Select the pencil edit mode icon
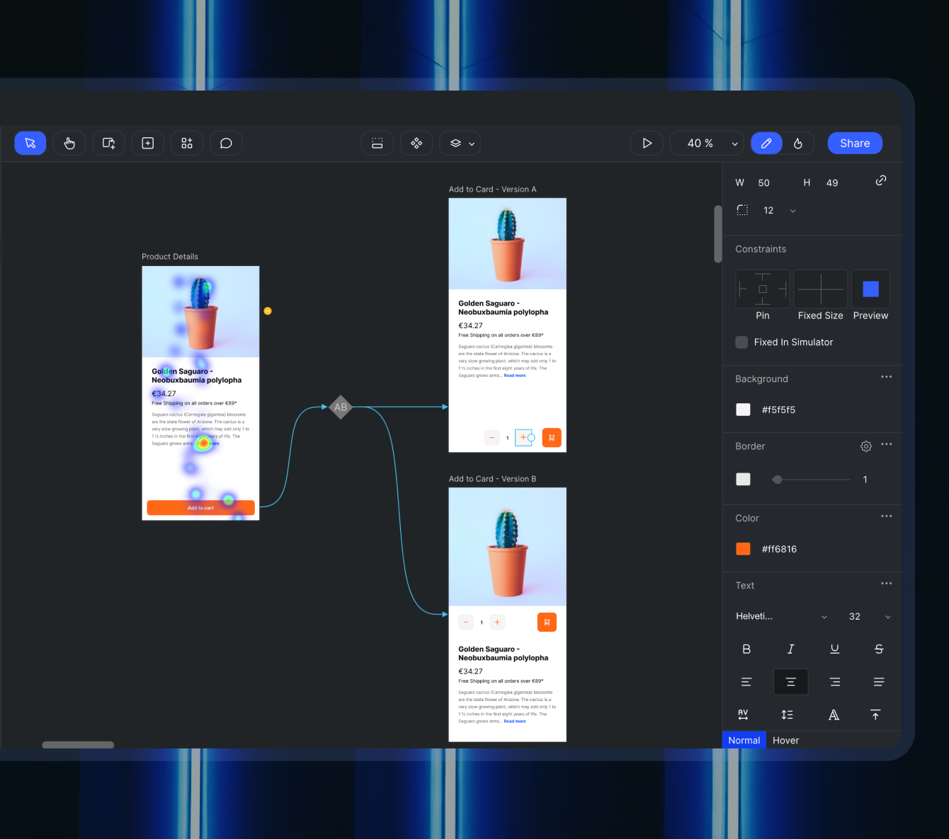Viewport: 949px width, 839px height. pos(766,143)
